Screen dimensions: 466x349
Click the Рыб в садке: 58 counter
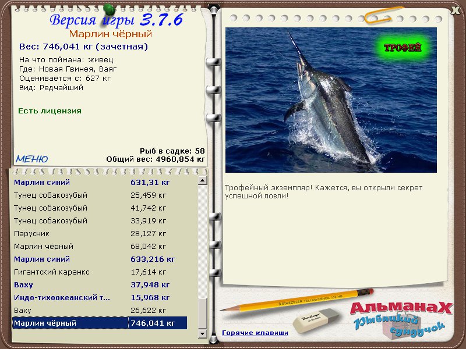pyautogui.click(x=172, y=151)
